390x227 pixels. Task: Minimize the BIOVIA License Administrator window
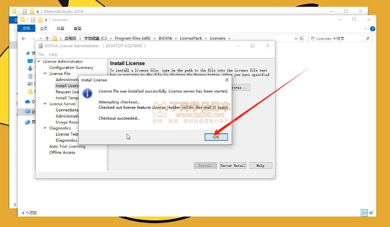(238, 46)
